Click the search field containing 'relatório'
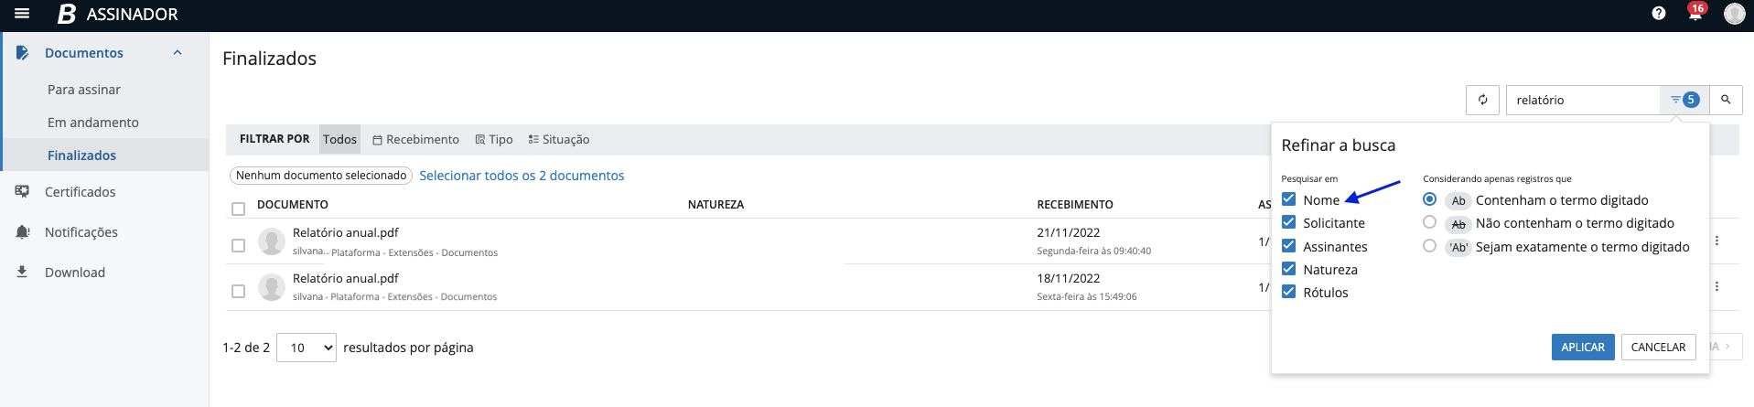1754x407 pixels. point(1583,100)
